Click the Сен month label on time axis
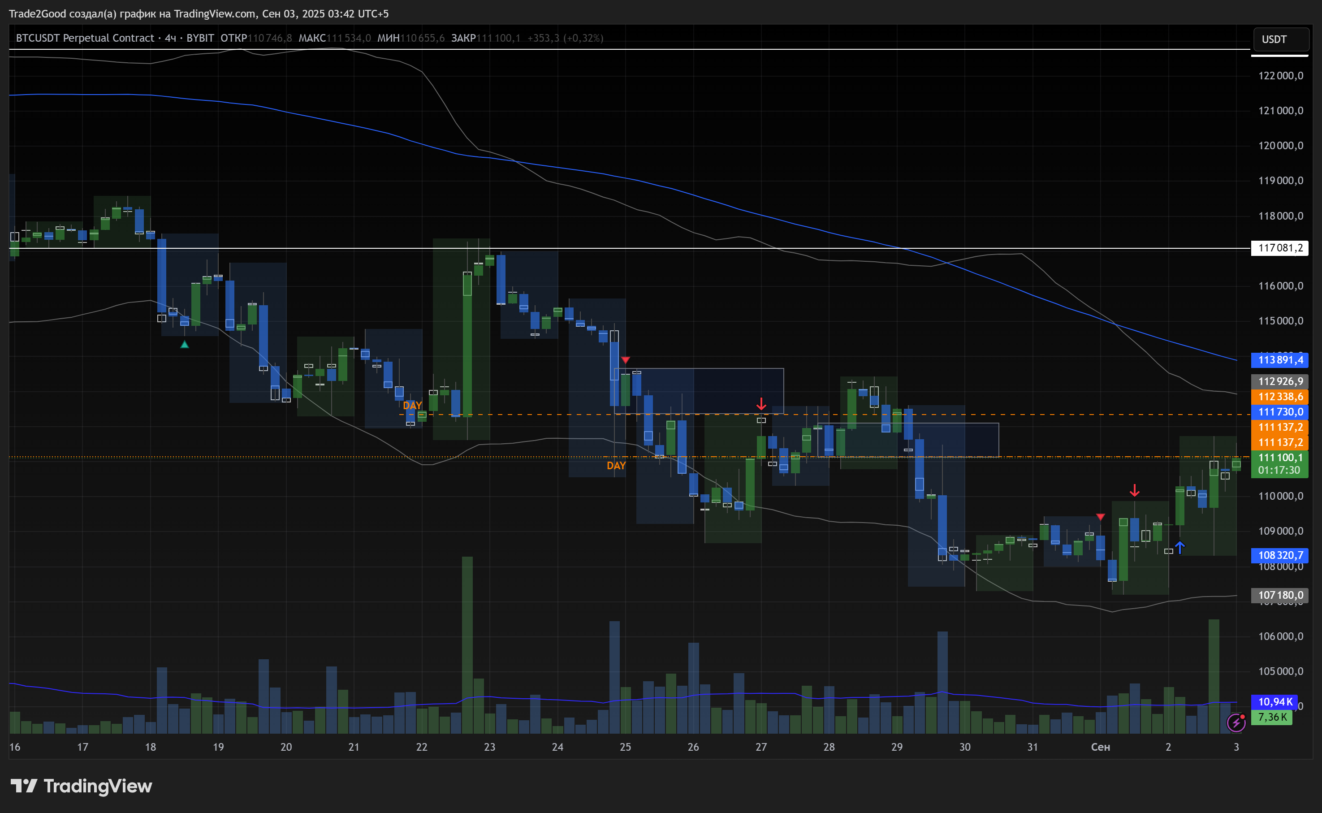 tap(1100, 747)
